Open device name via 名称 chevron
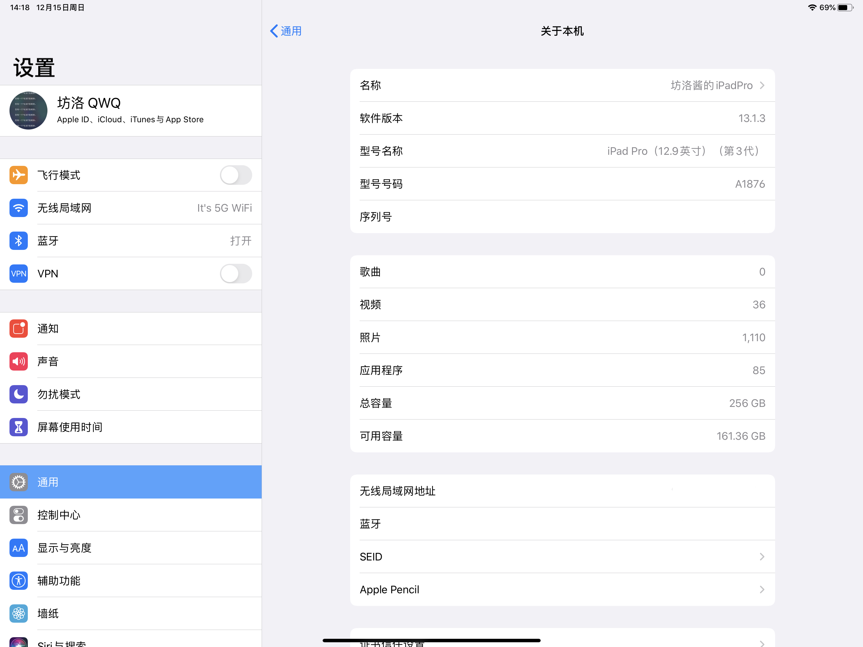 [x=762, y=85]
